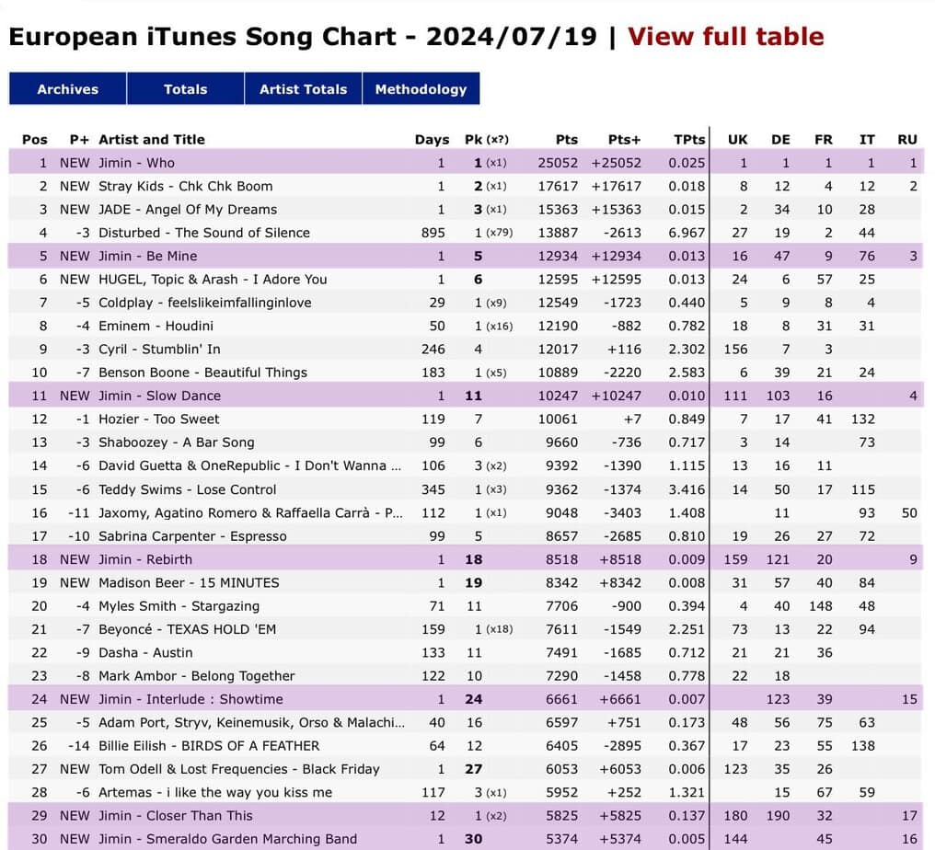Sort by the DE country column
Viewport: 935px width, 850px height.
(x=780, y=140)
